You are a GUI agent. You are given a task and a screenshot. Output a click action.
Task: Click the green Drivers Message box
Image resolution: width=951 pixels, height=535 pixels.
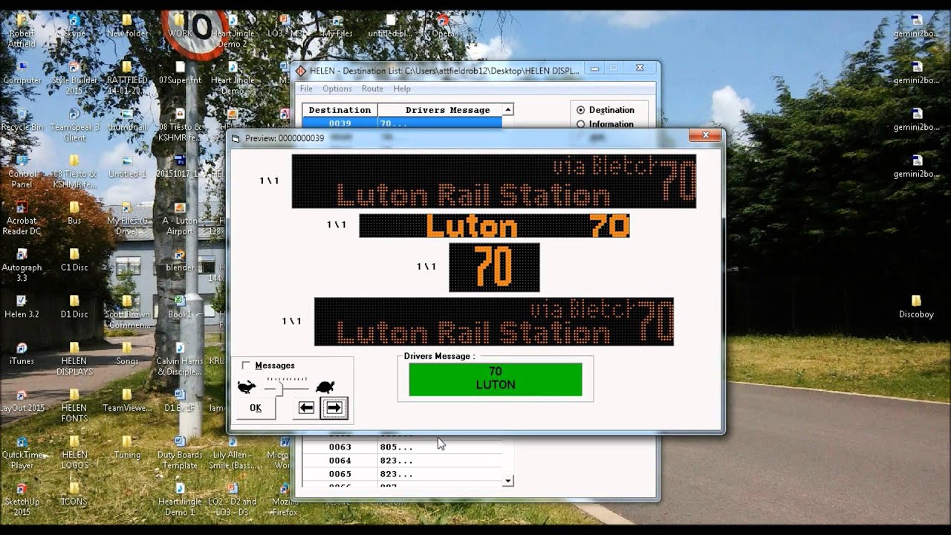pos(496,379)
